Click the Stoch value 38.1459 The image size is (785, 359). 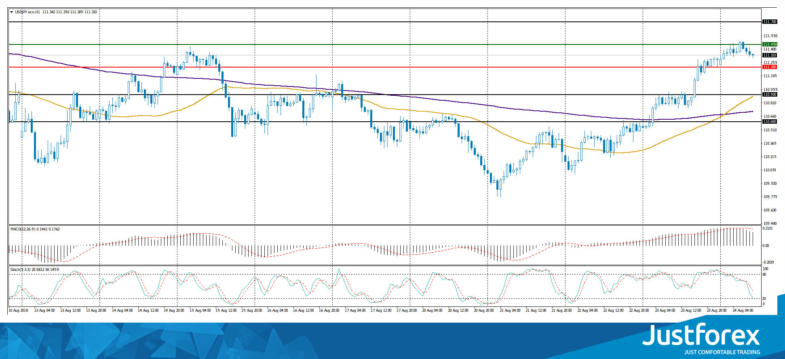(53, 270)
